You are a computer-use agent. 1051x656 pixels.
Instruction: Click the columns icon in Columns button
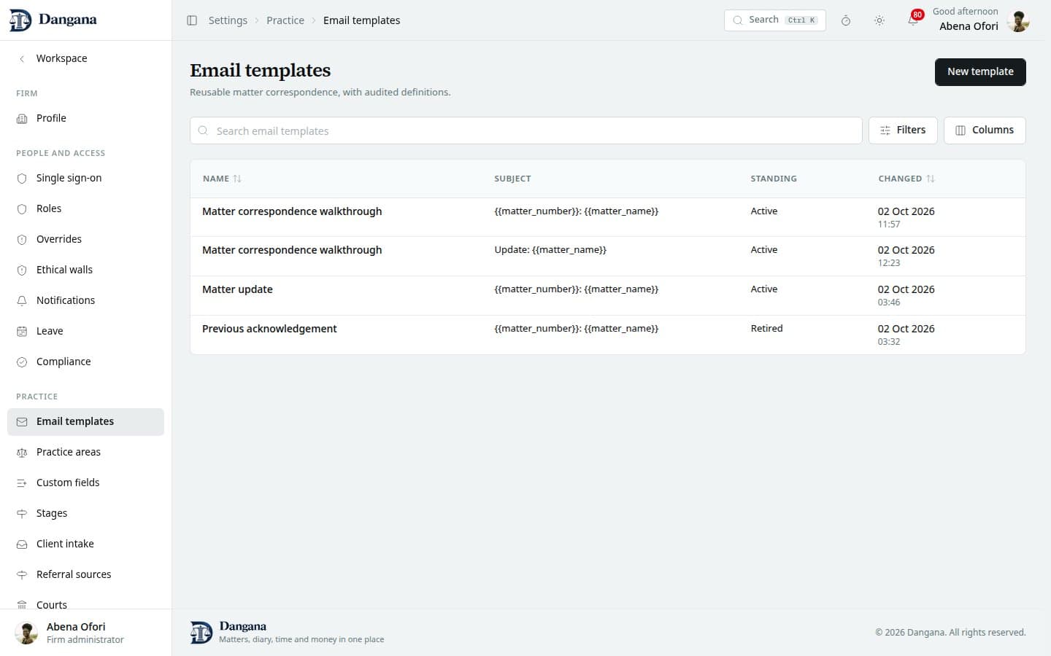tap(960, 130)
